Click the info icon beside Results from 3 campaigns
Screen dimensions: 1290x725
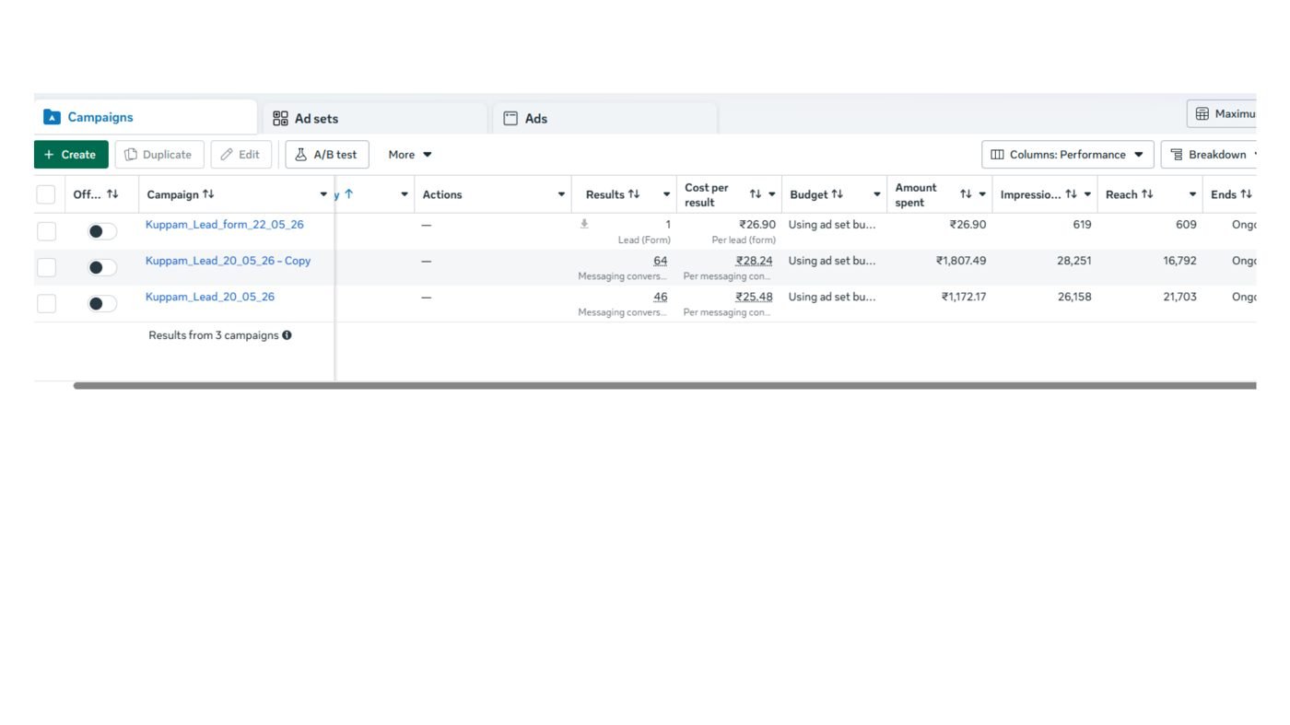click(x=287, y=335)
